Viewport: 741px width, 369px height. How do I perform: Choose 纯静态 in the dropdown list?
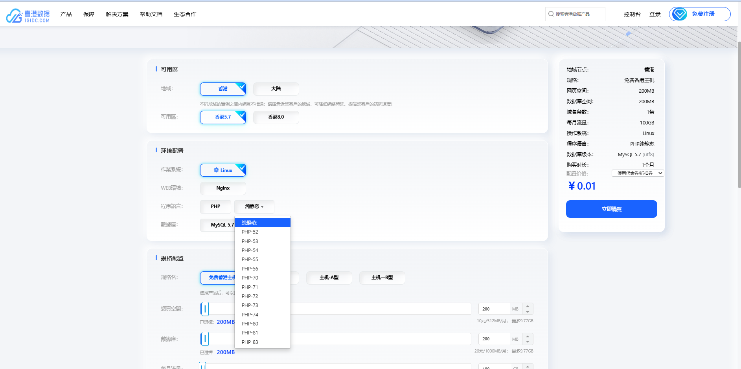pos(263,223)
